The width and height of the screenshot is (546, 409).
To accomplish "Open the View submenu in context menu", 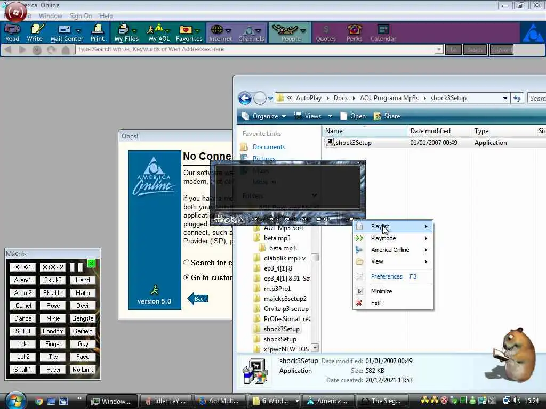I will tap(393, 261).
